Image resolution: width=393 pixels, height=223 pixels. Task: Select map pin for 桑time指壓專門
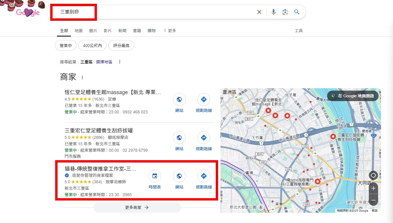pyautogui.click(x=318, y=182)
